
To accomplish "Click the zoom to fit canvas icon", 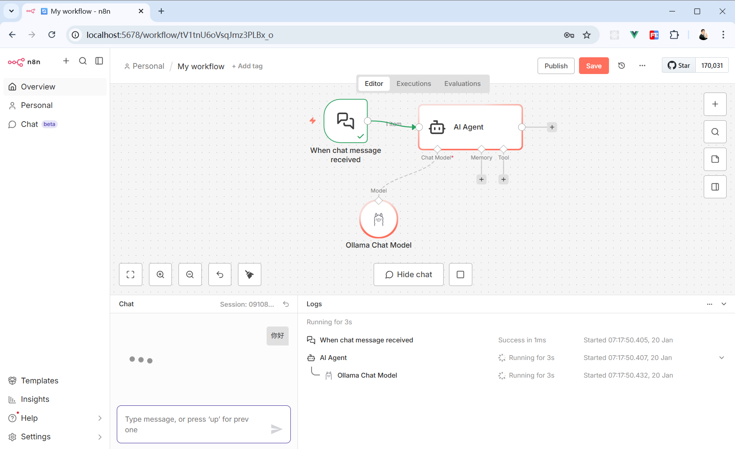I will (130, 275).
